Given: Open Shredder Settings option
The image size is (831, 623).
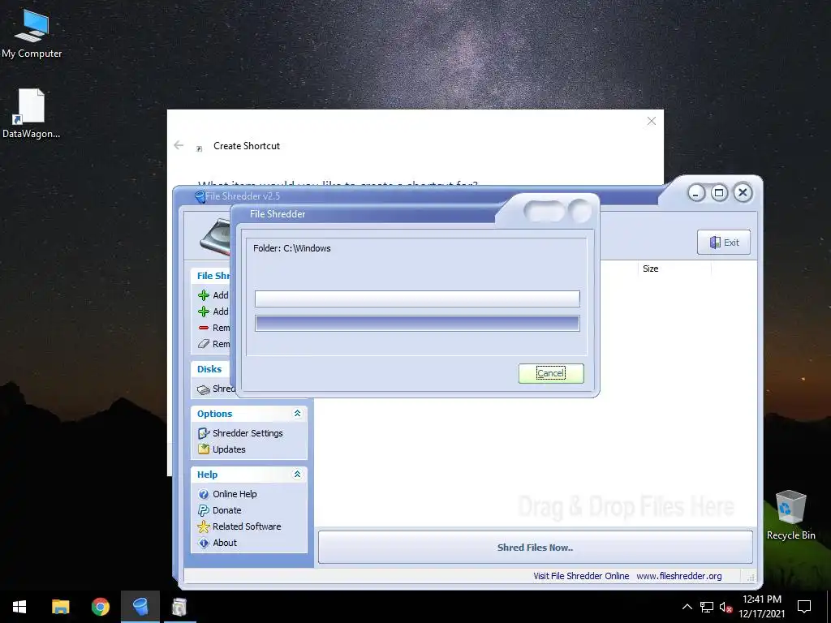Looking at the screenshot, I should tap(248, 433).
